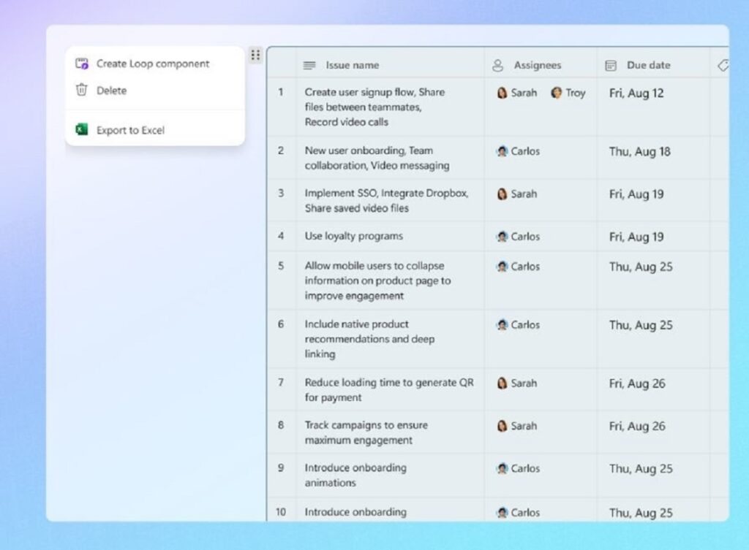This screenshot has height=550, width=749.
Task: Open the Issue name column header
Action: coord(353,66)
